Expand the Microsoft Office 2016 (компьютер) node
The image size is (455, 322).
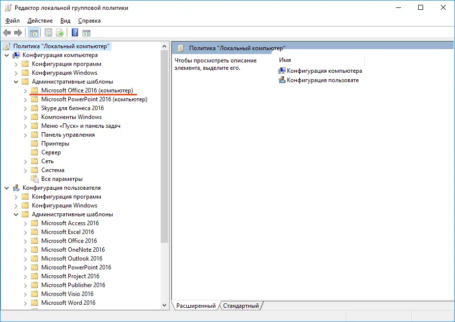[26, 90]
